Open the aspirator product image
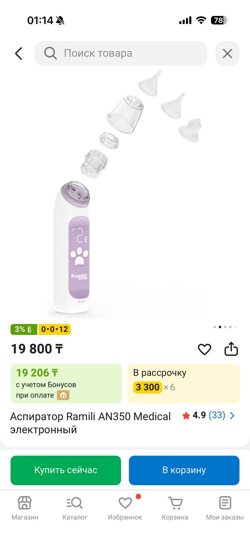The width and height of the screenshot is (250, 545). [x=125, y=195]
